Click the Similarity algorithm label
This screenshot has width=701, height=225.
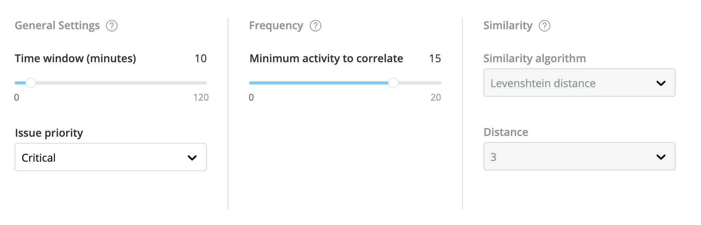[x=535, y=58]
